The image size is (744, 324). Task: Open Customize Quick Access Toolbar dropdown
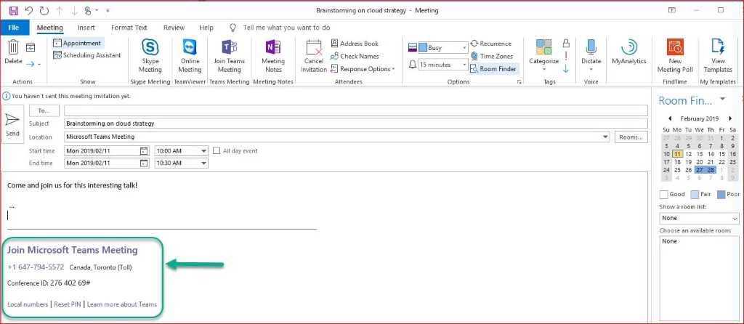(x=108, y=10)
